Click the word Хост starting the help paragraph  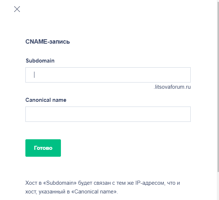tap(31, 183)
